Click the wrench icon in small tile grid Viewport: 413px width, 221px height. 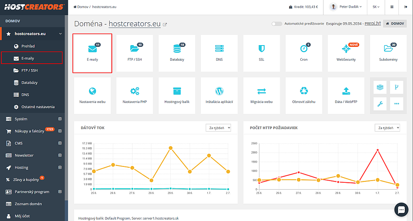click(x=380, y=104)
